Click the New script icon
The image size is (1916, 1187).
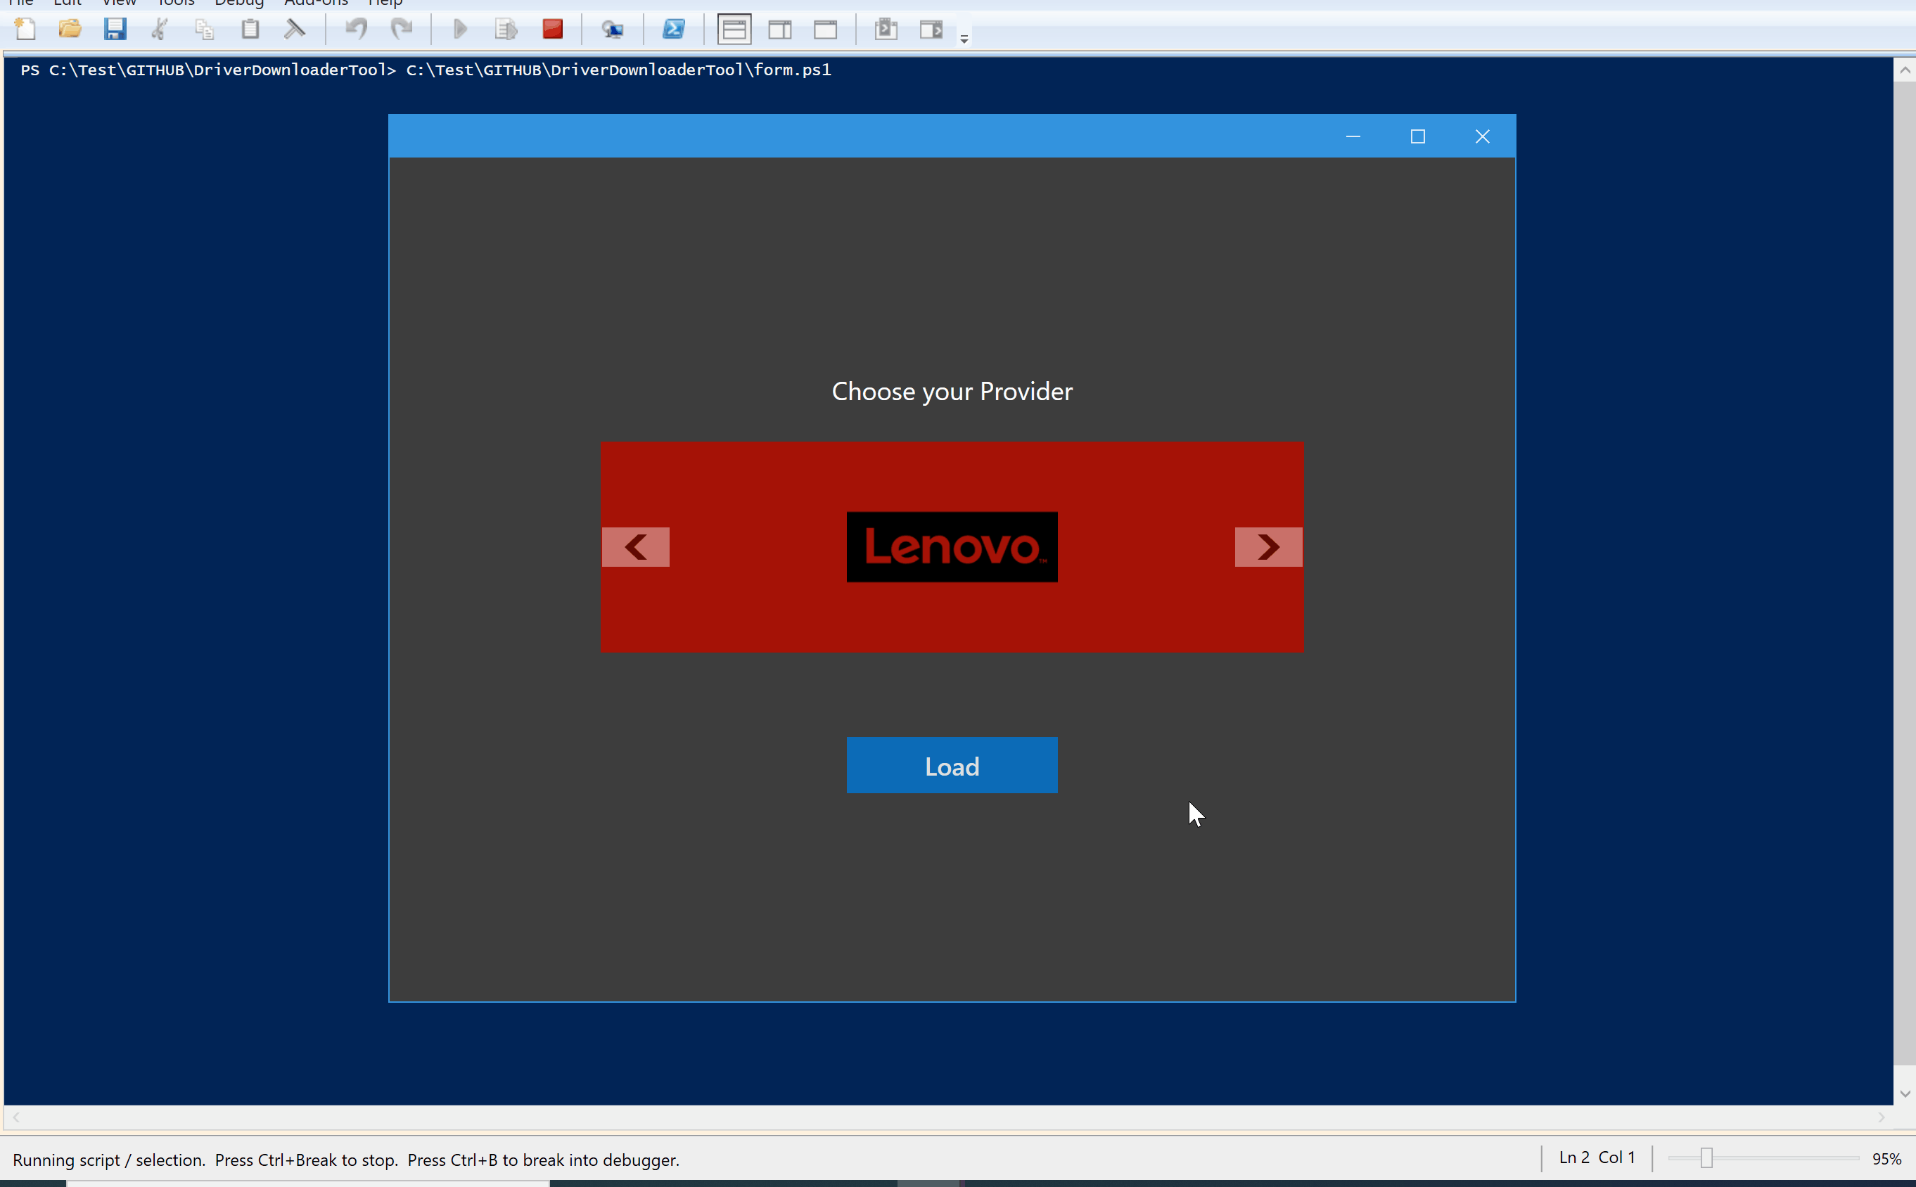click(25, 30)
